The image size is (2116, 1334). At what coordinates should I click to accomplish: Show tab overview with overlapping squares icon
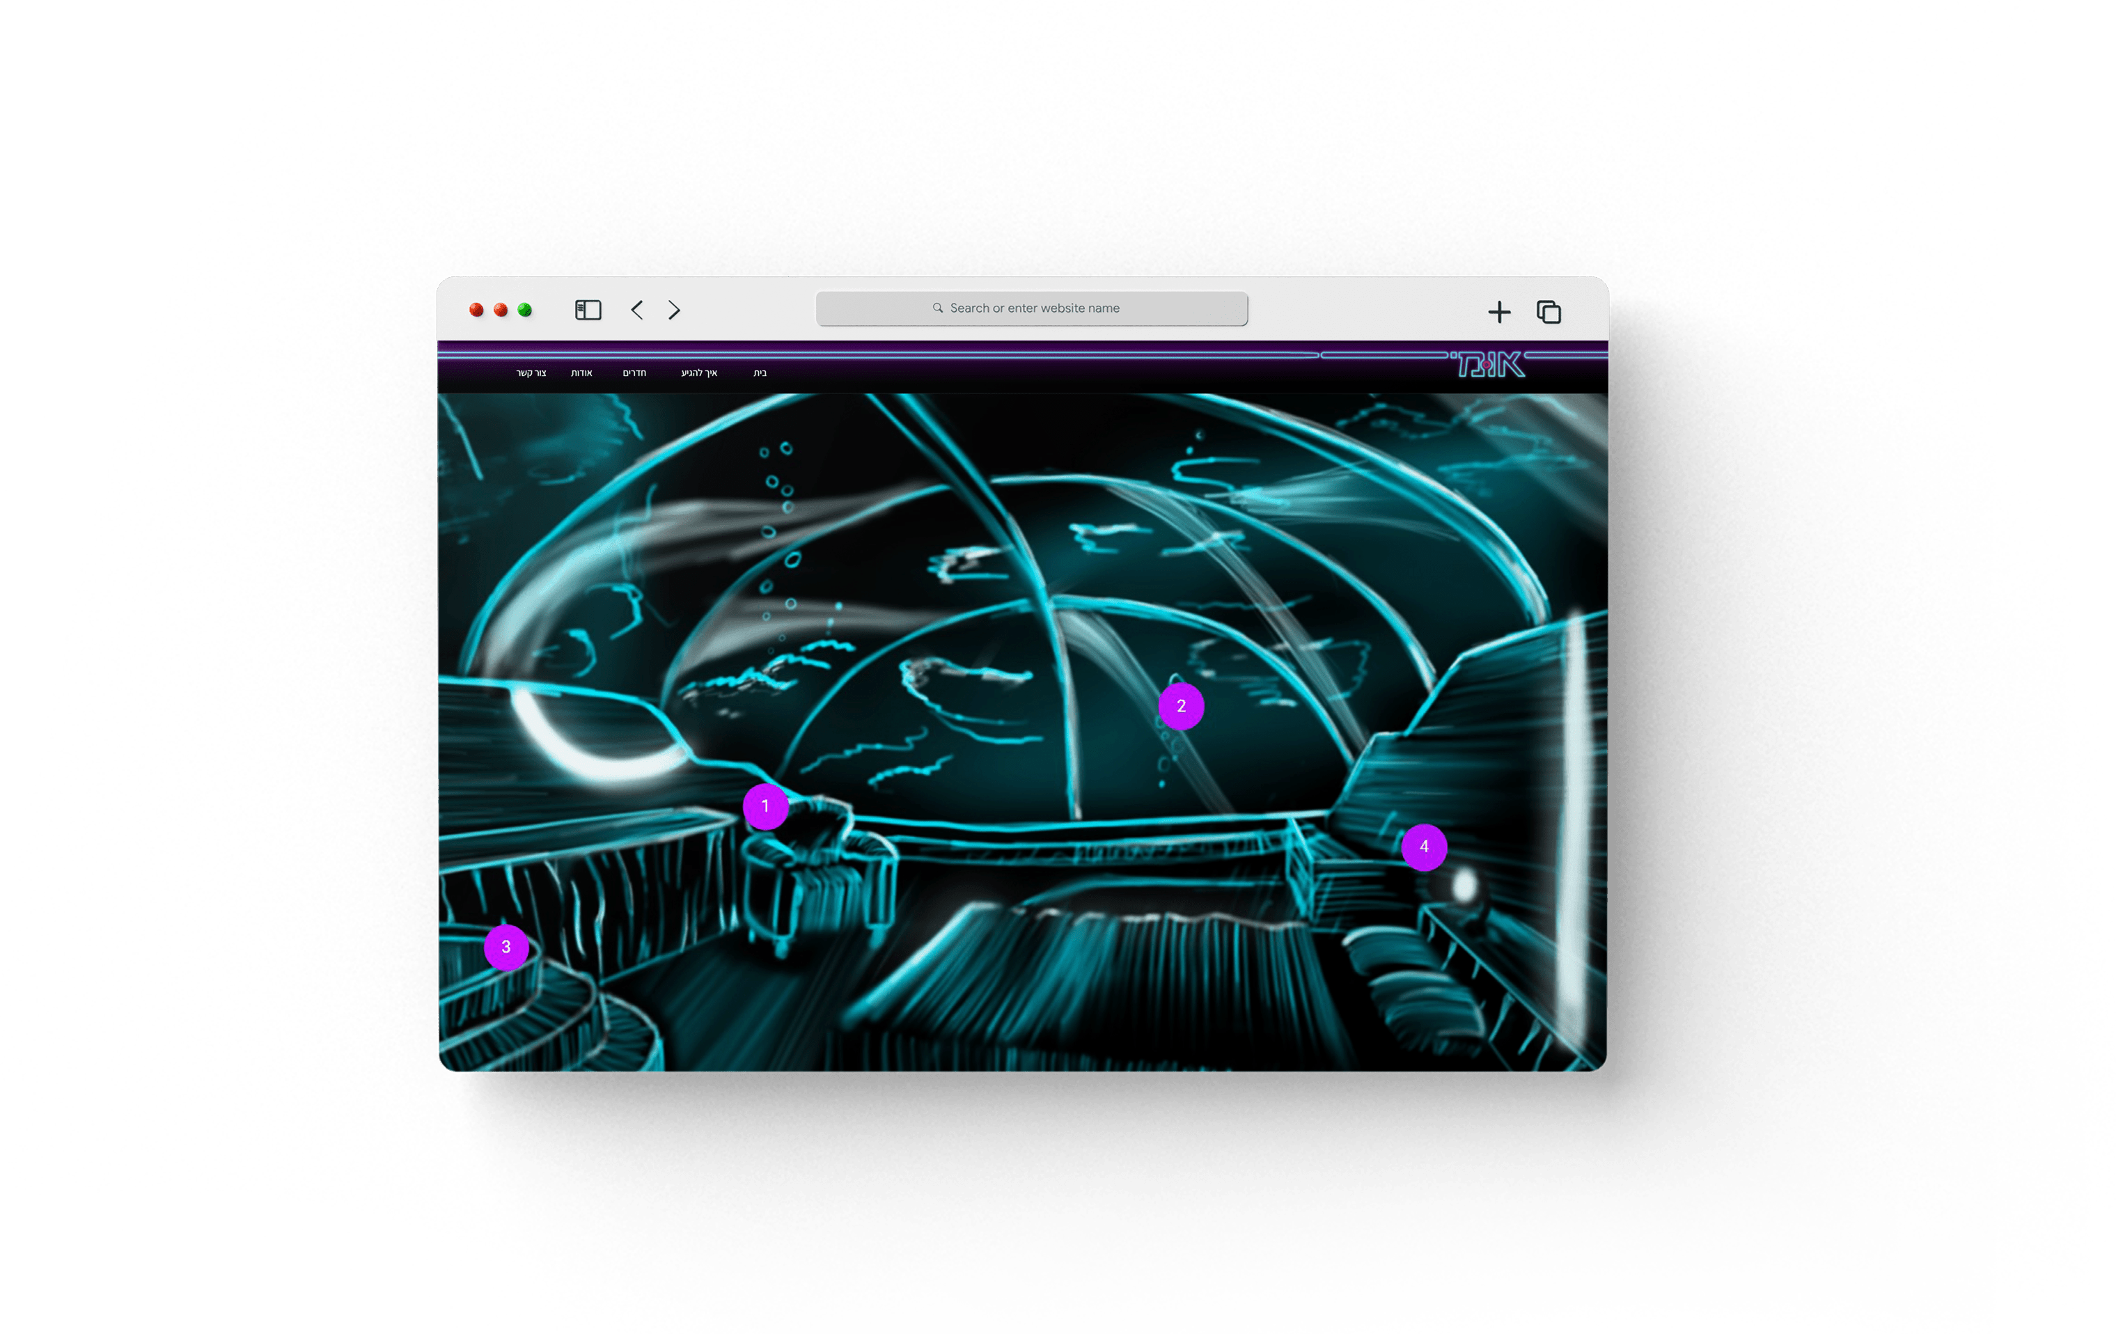click(1549, 312)
